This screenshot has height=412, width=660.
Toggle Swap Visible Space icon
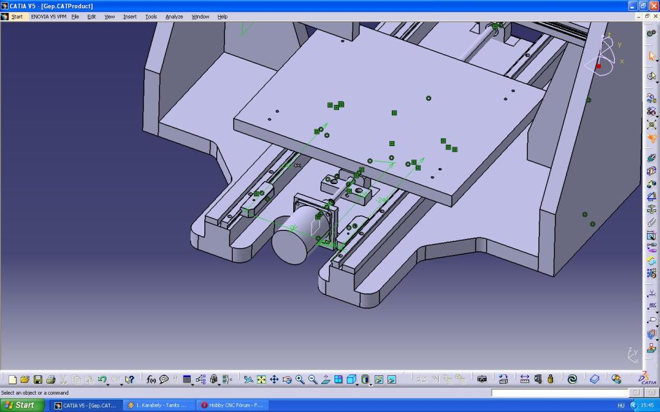pyautogui.click(x=391, y=380)
